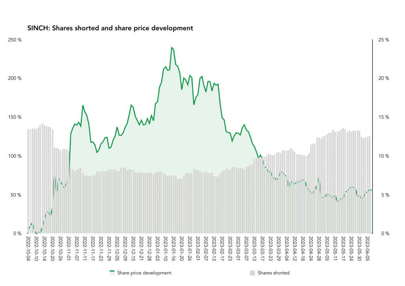Image resolution: width=405 pixels, height=286 pixels.
Task: Pick the 2023-02-13 date label
Action: pyautogui.click(x=214, y=248)
